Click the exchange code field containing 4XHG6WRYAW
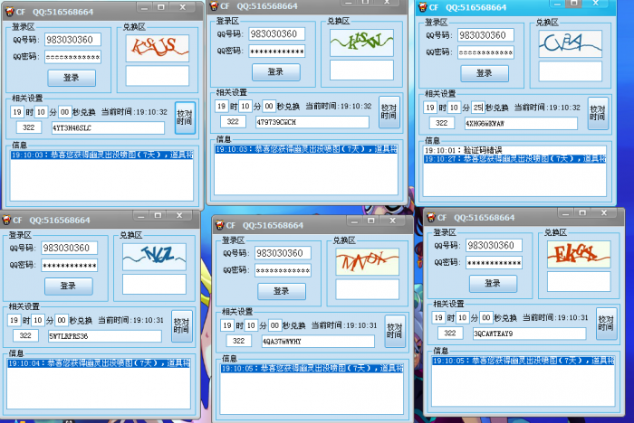634x423 pixels. [521, 123]
